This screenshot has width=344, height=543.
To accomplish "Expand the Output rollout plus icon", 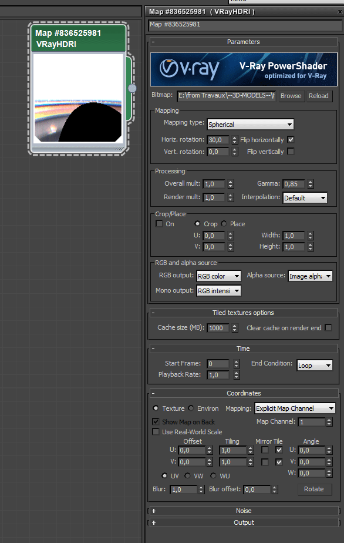I will click(154, 522).
